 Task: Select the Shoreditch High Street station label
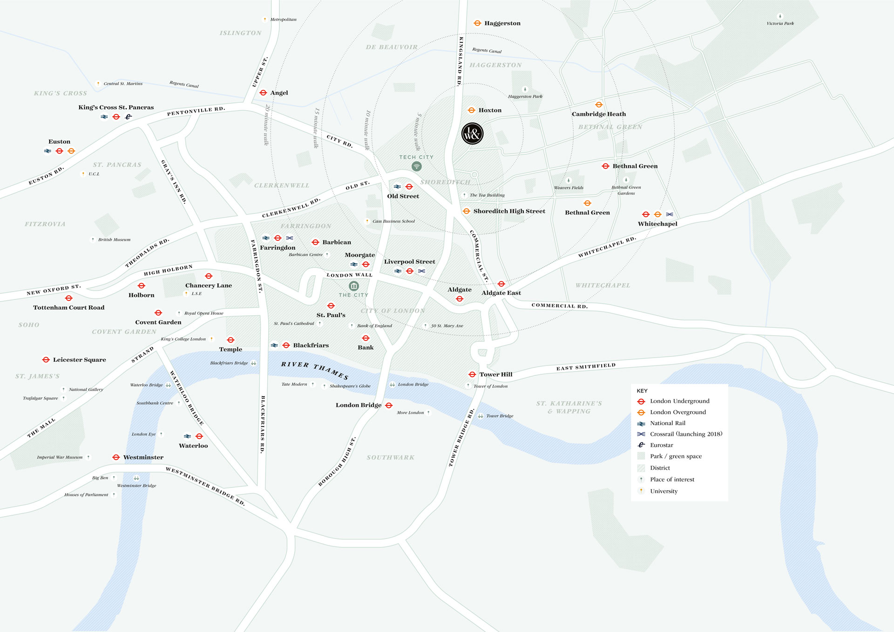(509, 211)
